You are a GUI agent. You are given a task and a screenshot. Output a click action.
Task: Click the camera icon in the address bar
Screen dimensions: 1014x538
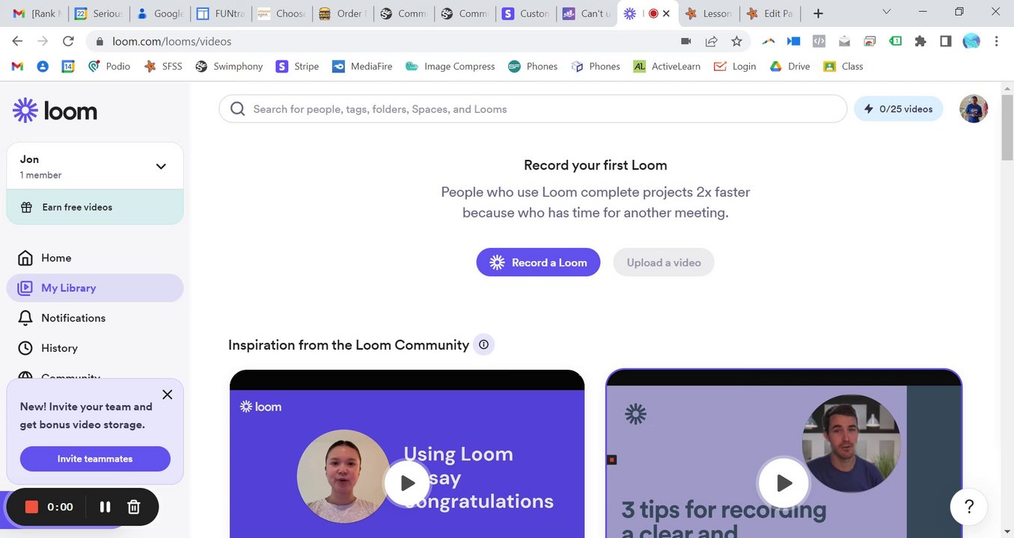click(685, 42)
